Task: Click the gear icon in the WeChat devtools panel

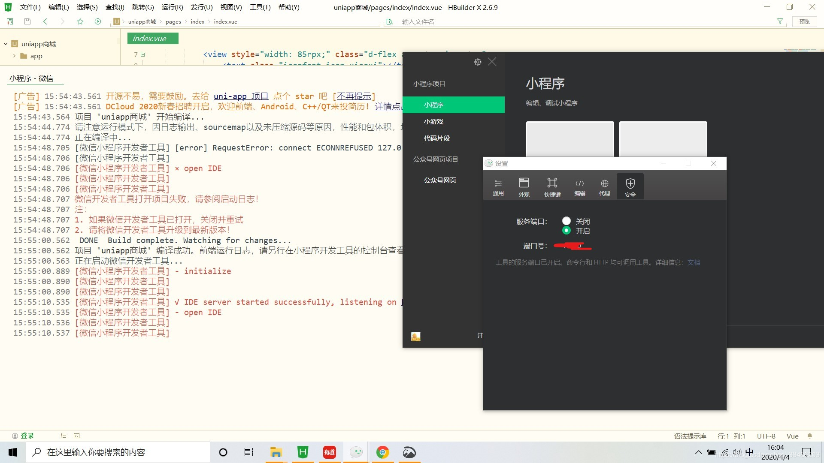Action: coord(478,62)
